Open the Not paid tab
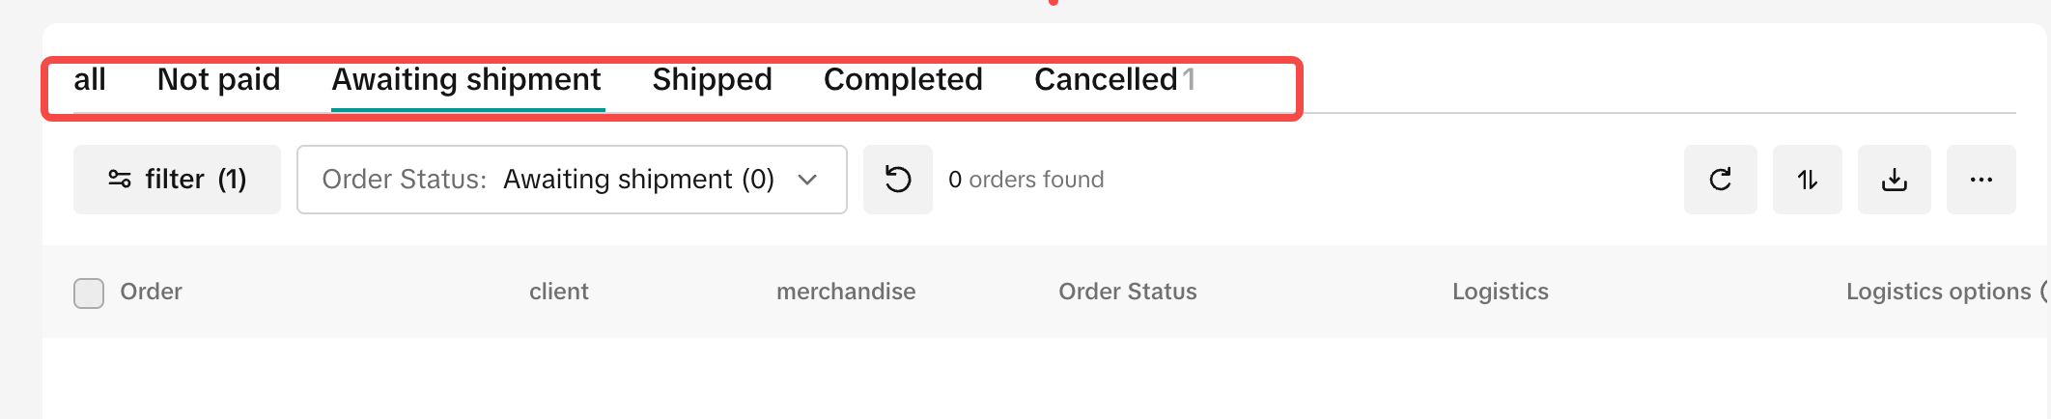 tap(218, 80)
